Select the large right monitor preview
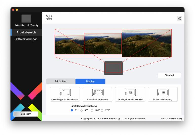The image size is (195, 135). 147,43
